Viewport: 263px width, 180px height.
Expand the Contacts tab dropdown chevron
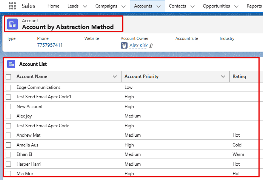click(x=192, y=6)
